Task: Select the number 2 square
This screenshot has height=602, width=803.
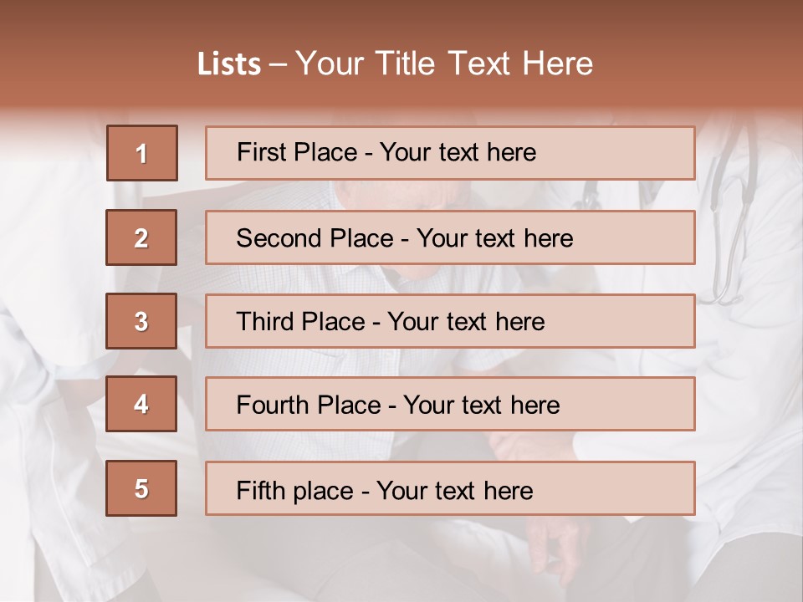Action: coord(141,237)
